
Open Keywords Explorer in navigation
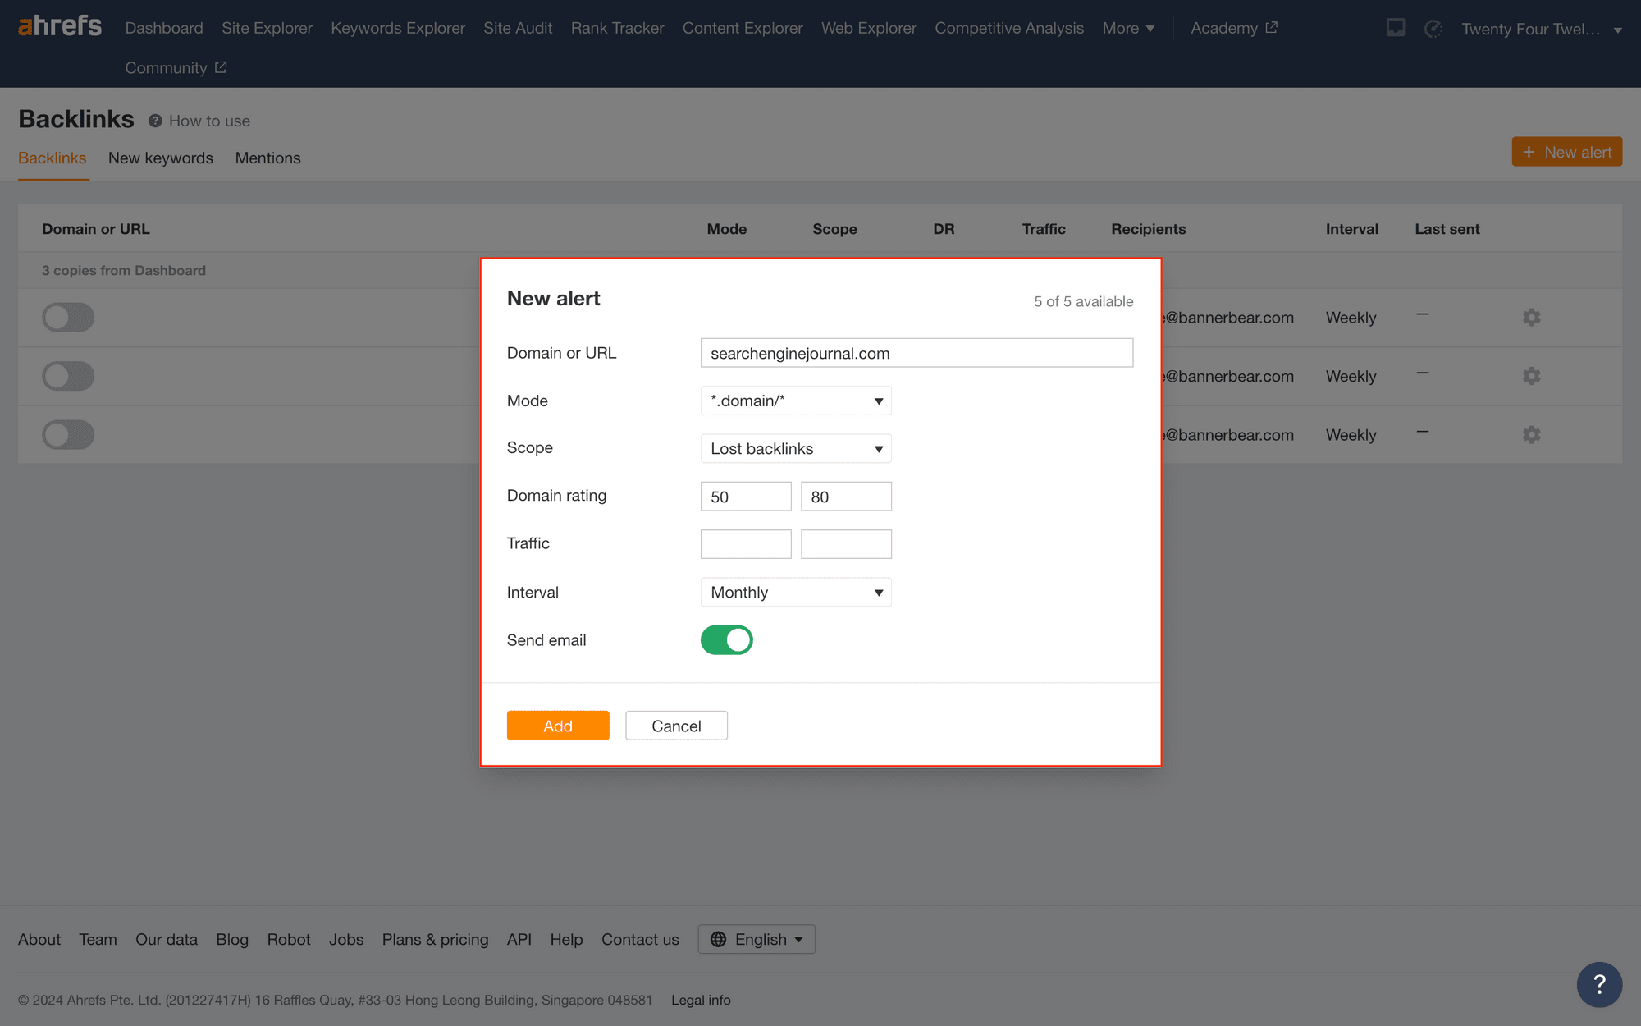[x=398, y=28]
